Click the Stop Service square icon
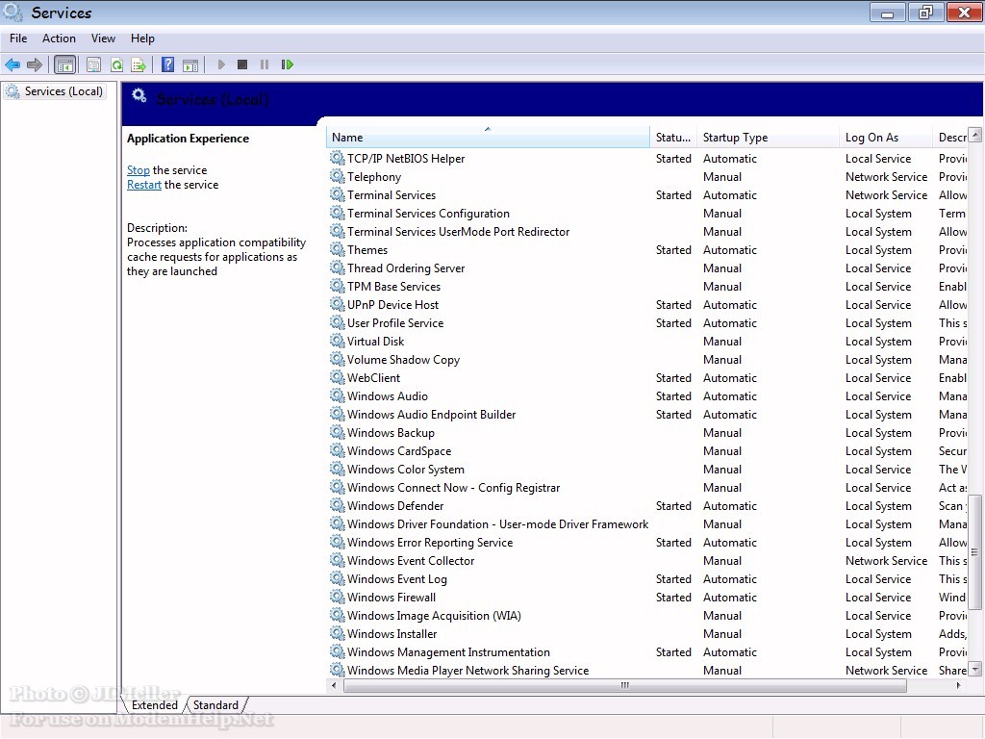This screenshot has height=739, width=985. click(x=242, y=64)
